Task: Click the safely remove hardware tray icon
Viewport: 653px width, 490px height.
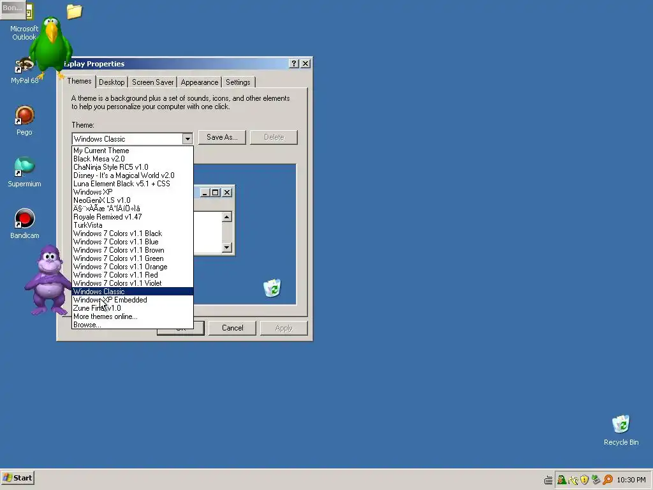Action: click(x=596, y=480)
